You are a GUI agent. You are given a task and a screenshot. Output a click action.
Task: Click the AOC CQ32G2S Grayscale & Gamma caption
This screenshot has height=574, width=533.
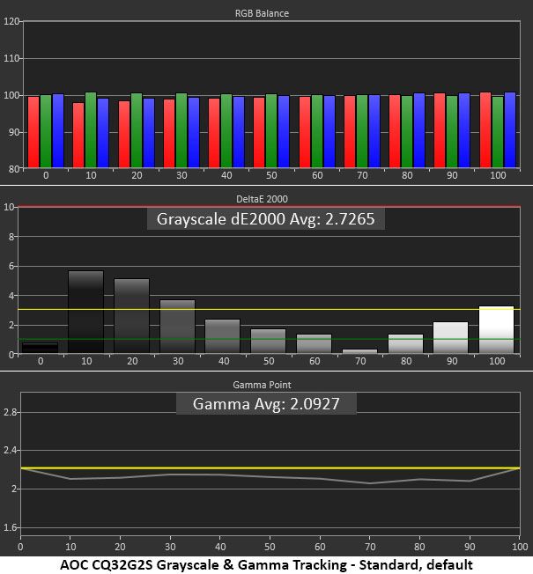(x=266, y=564)
